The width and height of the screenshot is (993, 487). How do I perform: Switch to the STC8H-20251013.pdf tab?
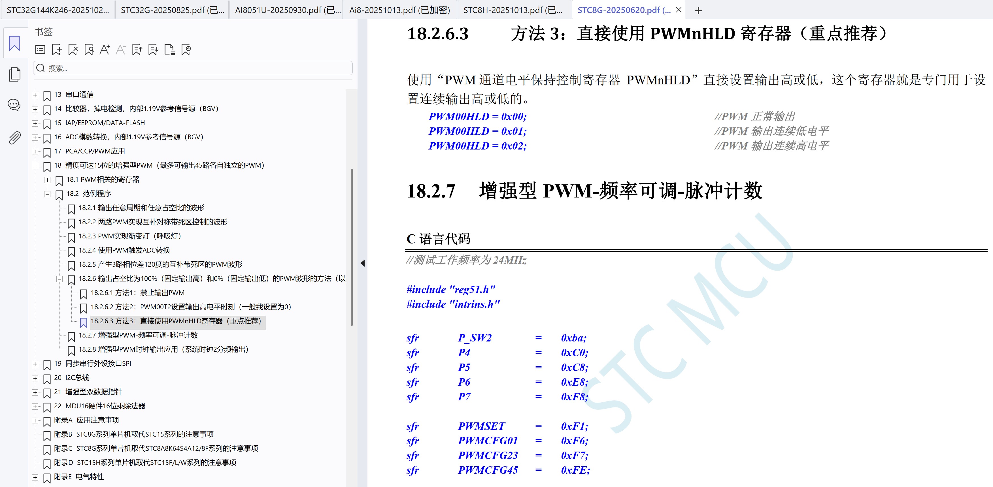pyautogui.click(x=513, y=10)
